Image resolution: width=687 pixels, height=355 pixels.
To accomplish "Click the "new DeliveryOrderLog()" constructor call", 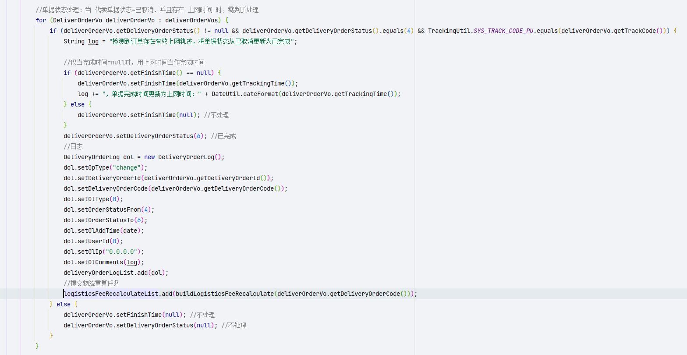I will (184, 157).
